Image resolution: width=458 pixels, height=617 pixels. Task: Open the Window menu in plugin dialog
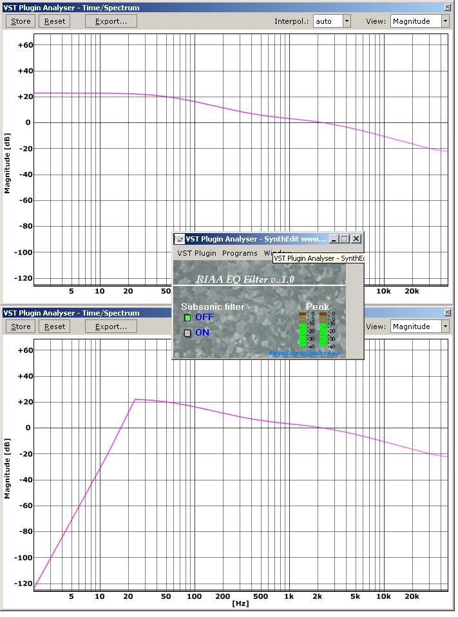(x=268, y=252)
